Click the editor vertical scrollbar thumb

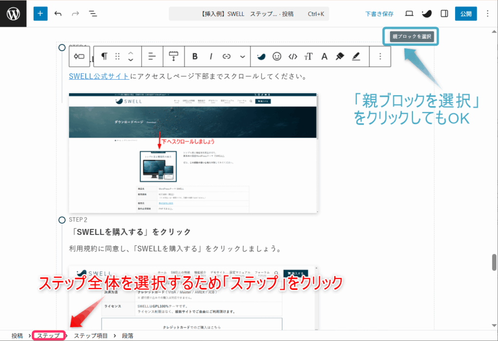(x=494, y=262)
